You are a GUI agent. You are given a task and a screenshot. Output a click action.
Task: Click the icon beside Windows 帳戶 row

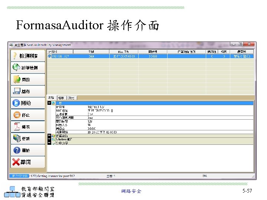coord(53,139)
